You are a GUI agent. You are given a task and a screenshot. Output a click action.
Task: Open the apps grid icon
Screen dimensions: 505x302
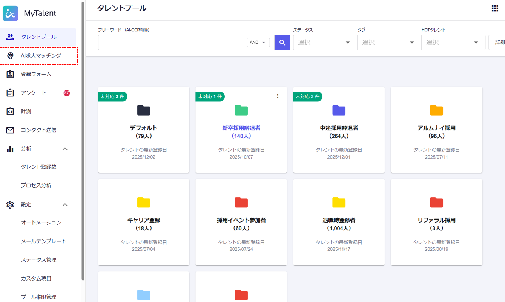495,8
